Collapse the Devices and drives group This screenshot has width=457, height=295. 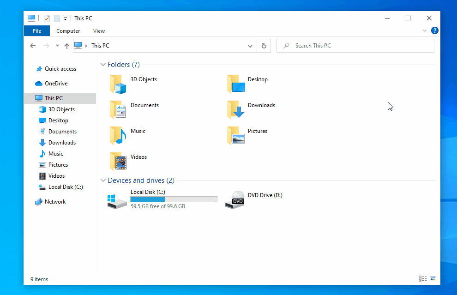[102, 181]
